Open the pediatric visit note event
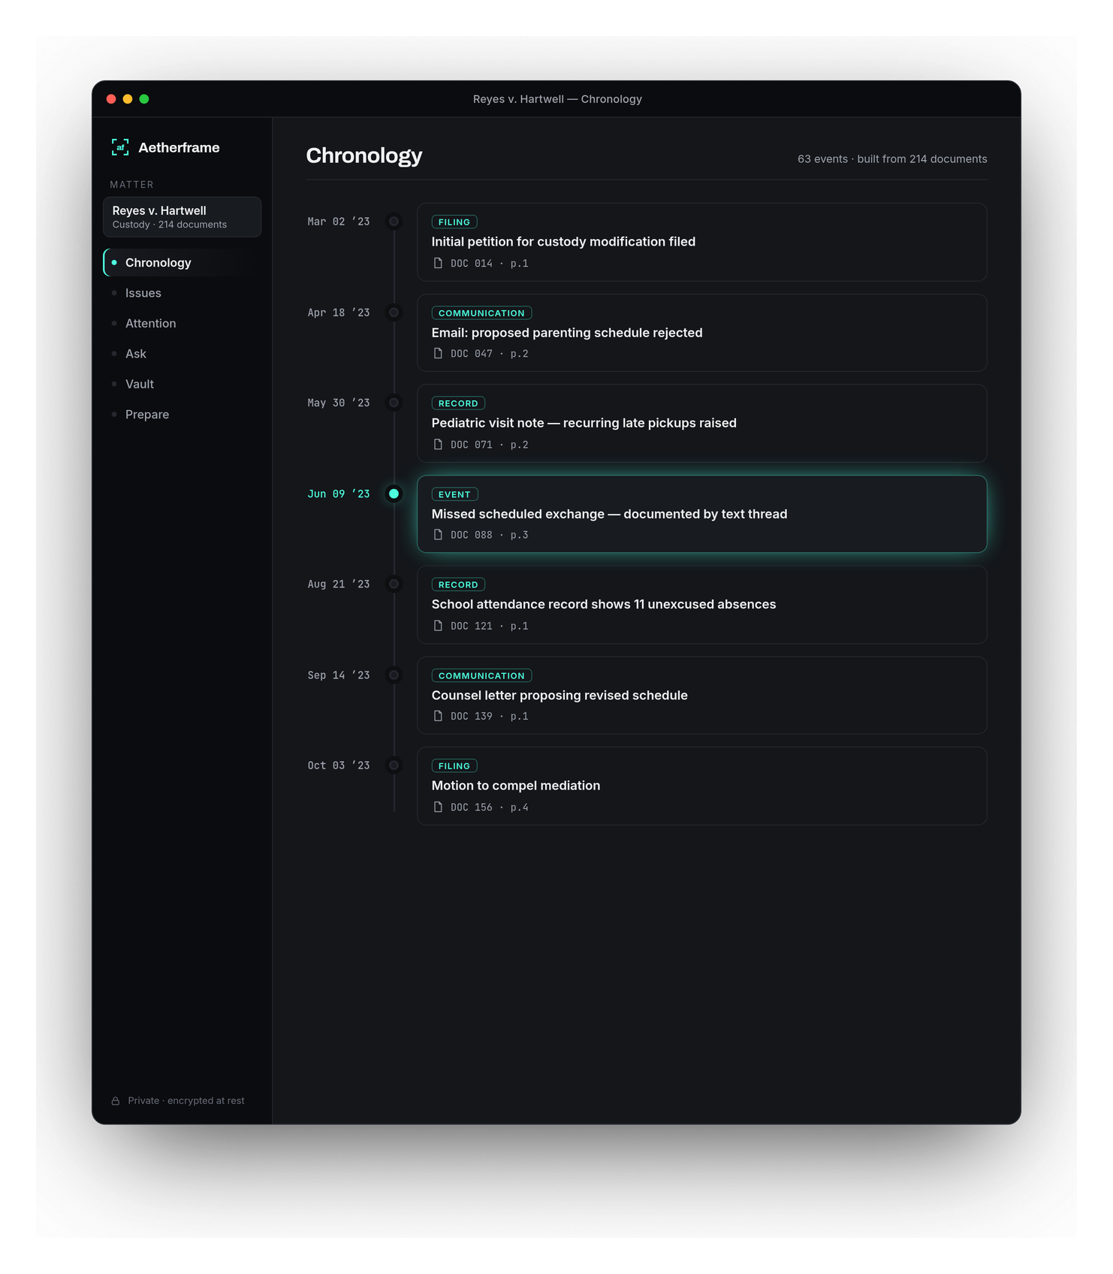This screenshot has height=1274, width=1113. 701,423
